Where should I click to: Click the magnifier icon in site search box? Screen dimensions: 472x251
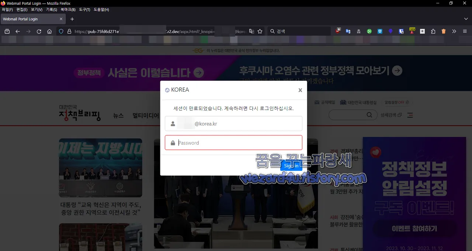click(x=369, y=115)
